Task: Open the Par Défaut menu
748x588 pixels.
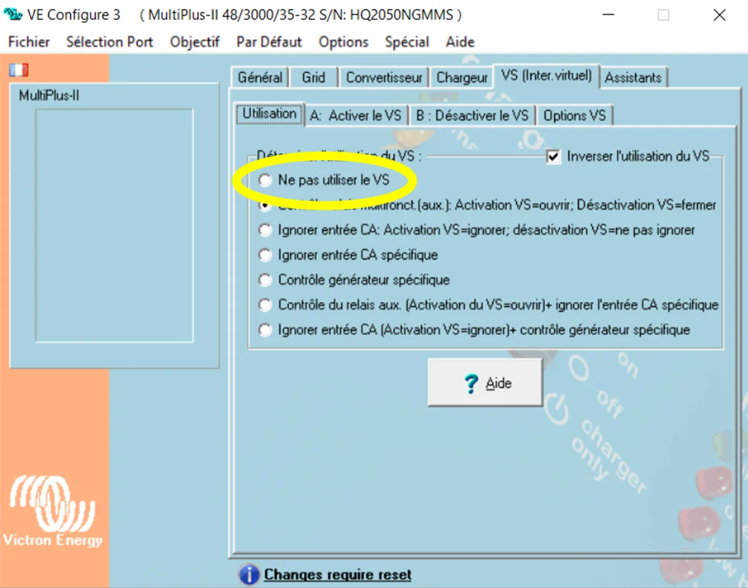Action: coord(269,42)
